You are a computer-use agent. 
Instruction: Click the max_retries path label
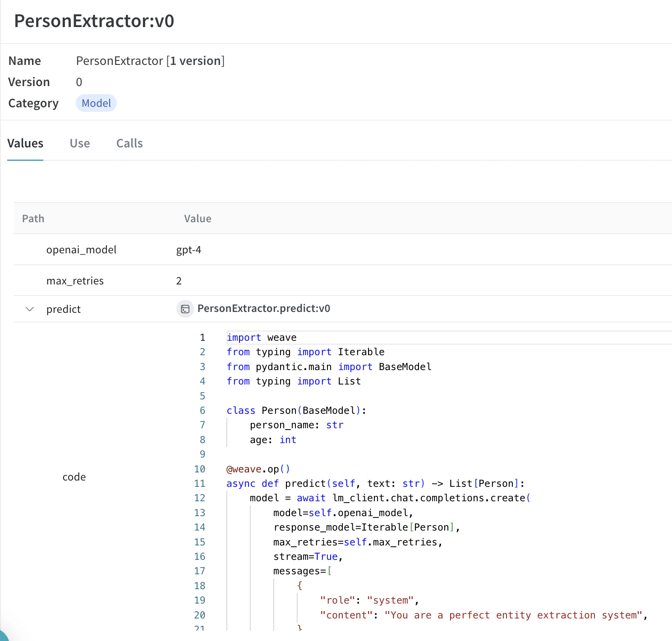point(75,280)
